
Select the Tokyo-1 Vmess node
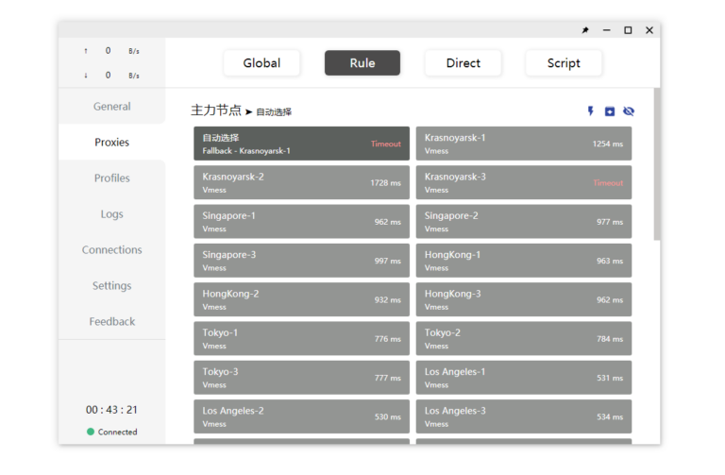301,338
